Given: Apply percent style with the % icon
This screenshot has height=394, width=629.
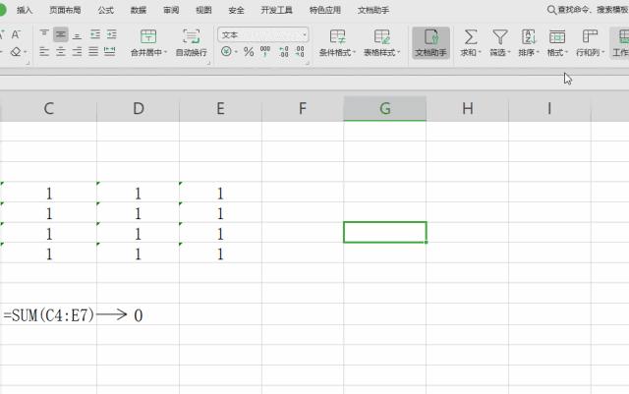Looking at the screenshot, I should click(x=249, y=51).
